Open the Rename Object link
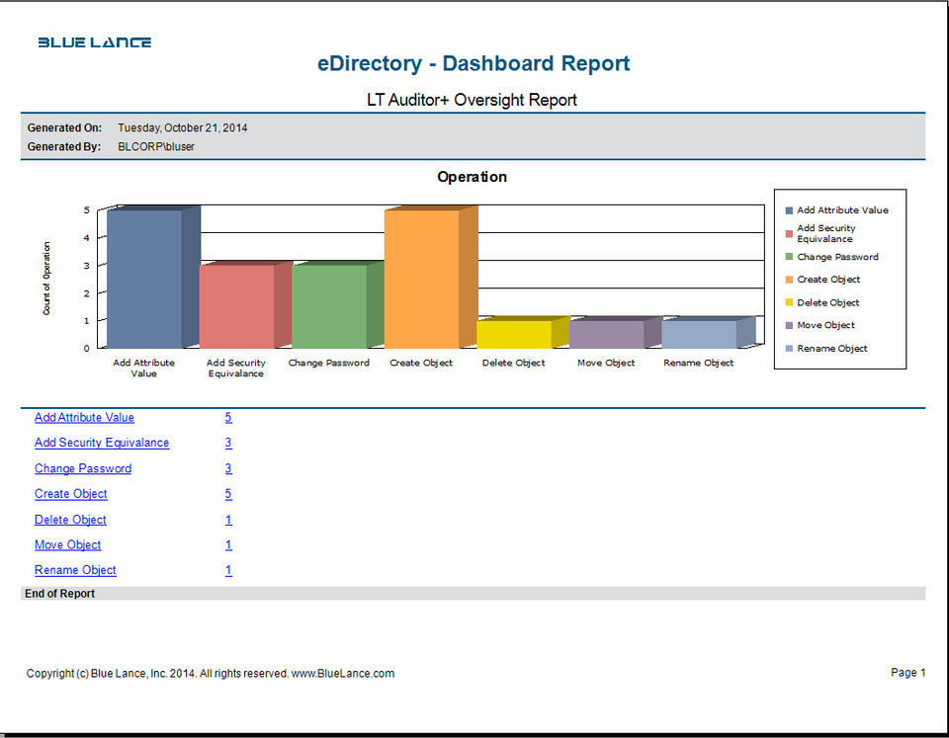Screen dimensions: 949x738 (x=75, y=570)
